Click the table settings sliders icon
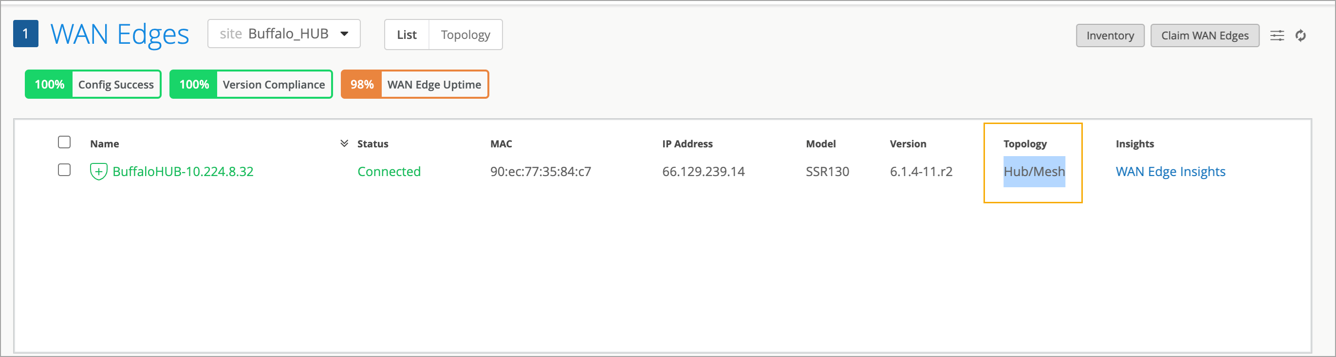 [1277, 35]
